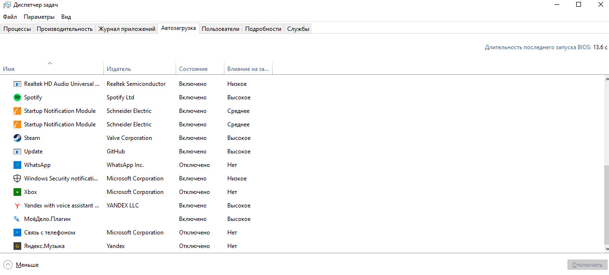Open the Файл menu
This screenshot has width=609, height=275.
click(x=10, y=17)
